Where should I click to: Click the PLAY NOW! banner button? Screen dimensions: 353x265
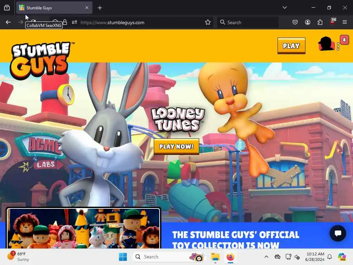[176, 146]
